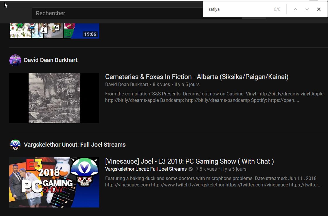Screen dimensions: 328x216
Task: Open Vargskelethor Uncut section header name
Action: 75,145
